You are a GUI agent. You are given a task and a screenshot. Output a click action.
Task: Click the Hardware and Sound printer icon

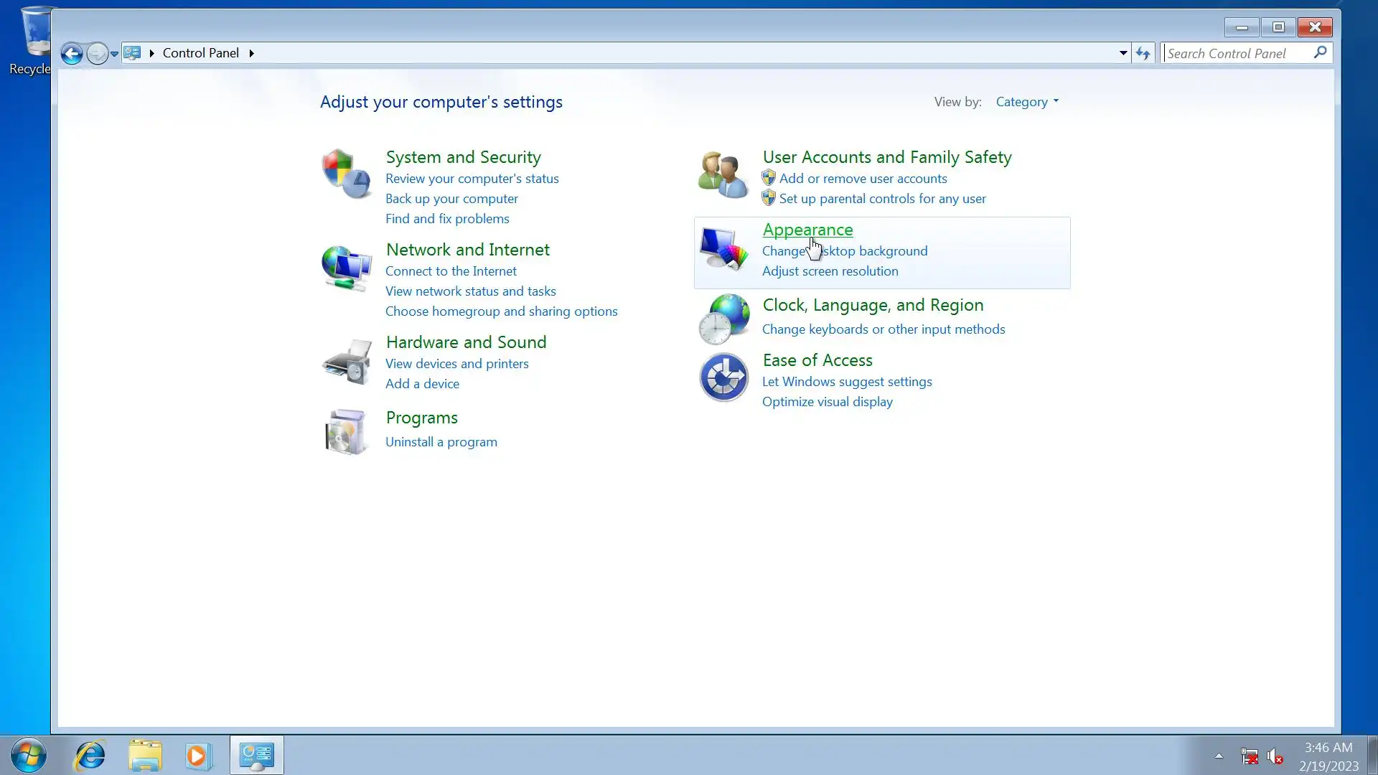pos(346,361)
